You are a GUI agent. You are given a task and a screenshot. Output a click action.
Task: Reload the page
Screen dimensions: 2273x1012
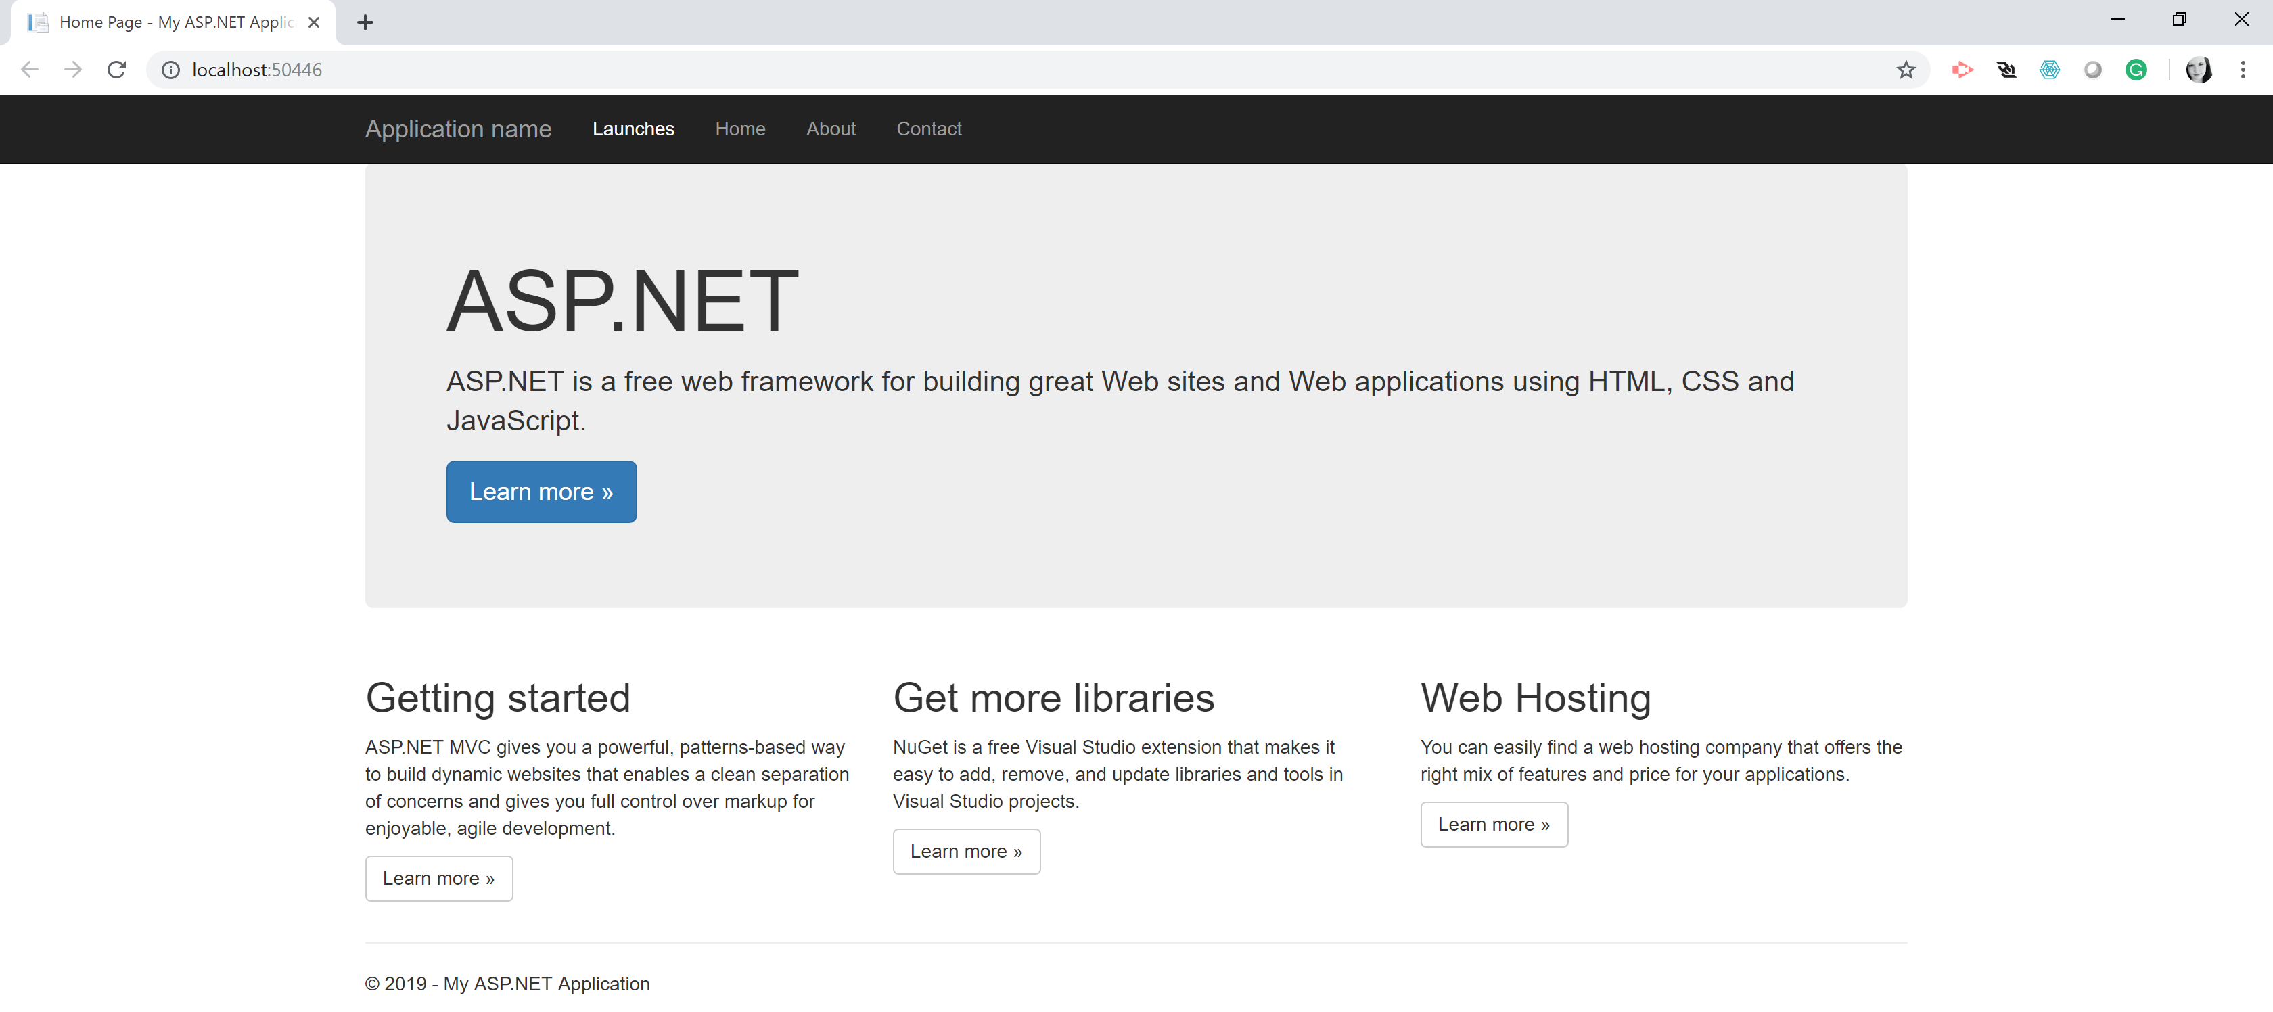[116, 70]
